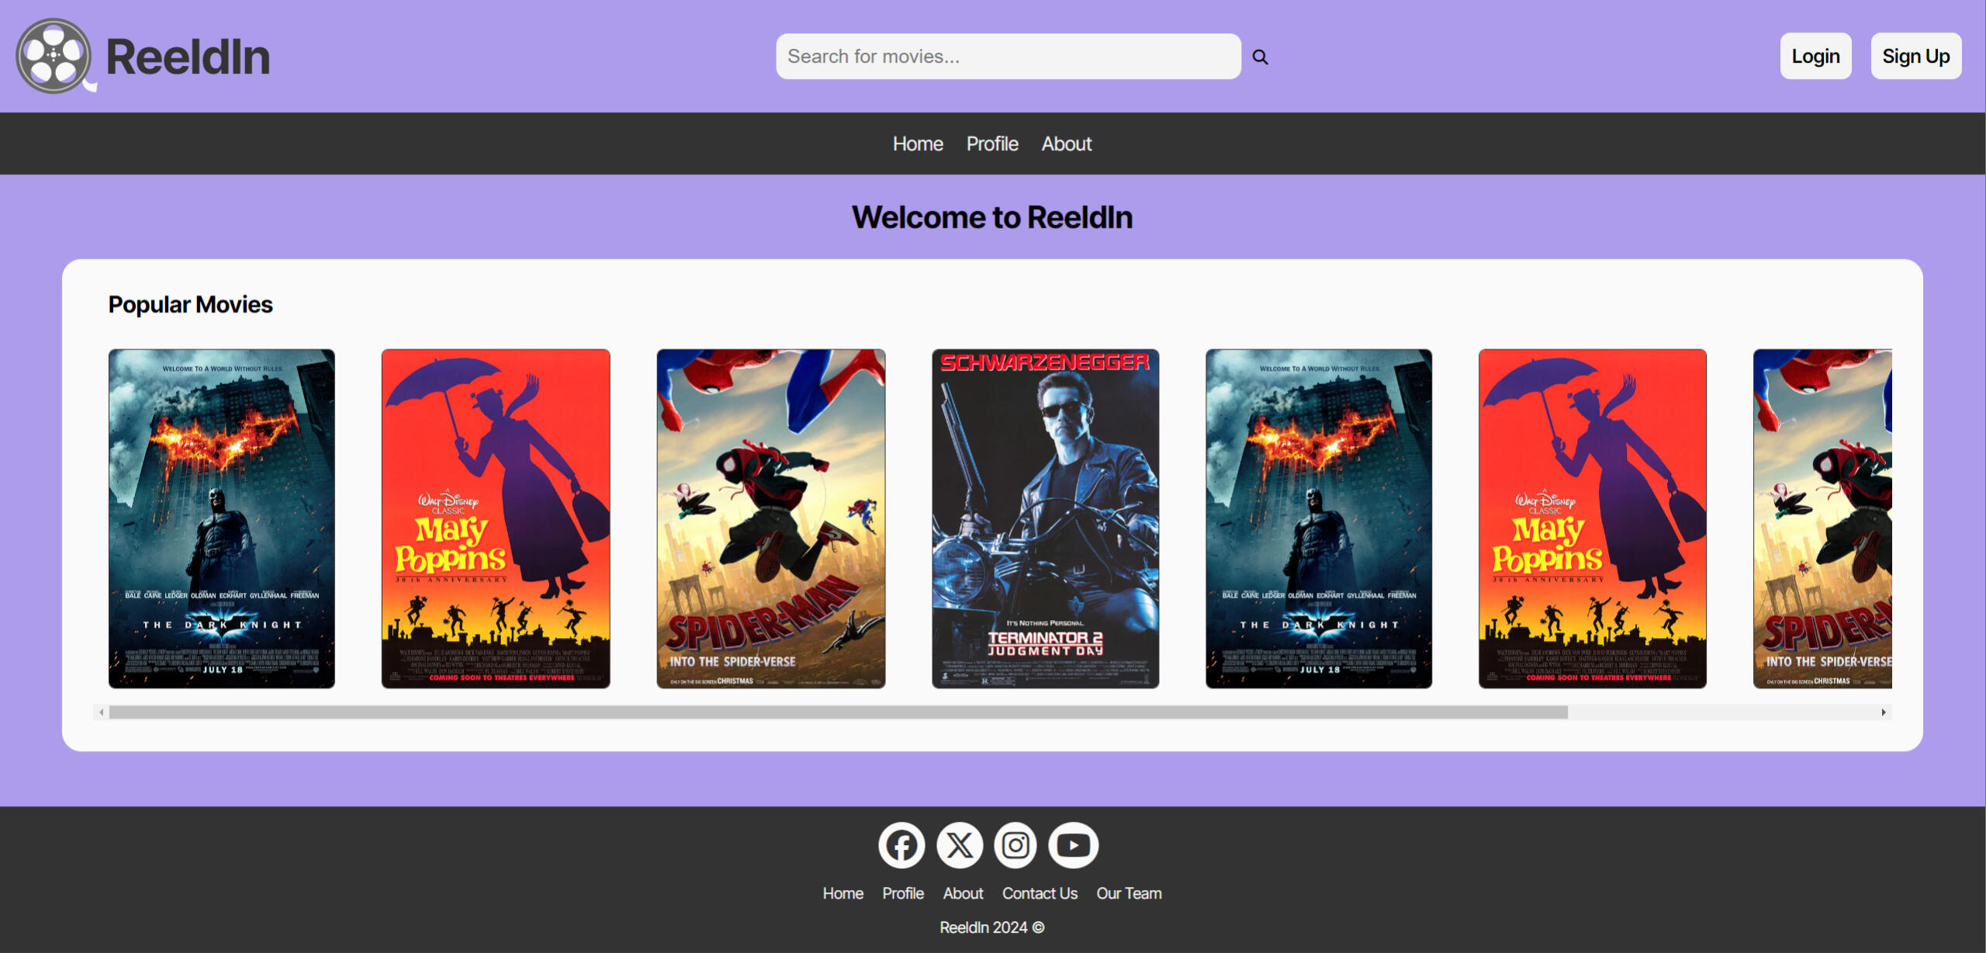Open the first Spider-Verse movie poster
The image size is (1986, 953).
click(770, 518)
